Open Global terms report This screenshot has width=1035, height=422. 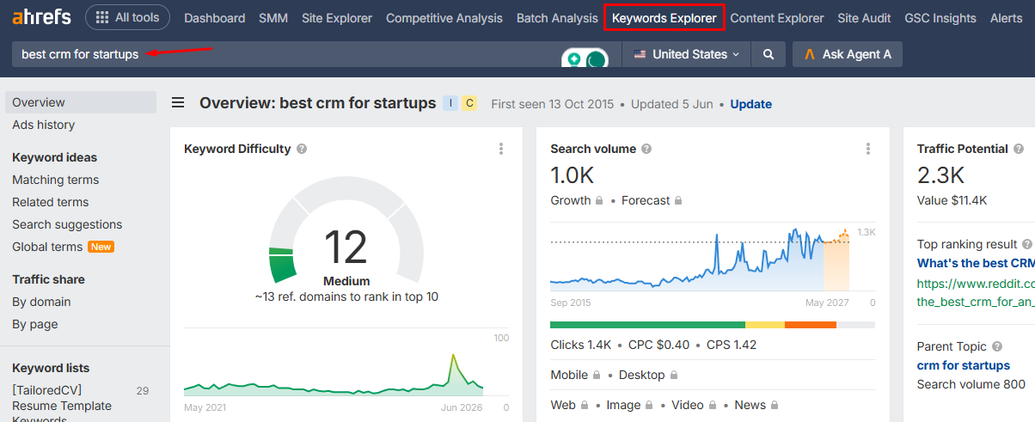[47, 247]
